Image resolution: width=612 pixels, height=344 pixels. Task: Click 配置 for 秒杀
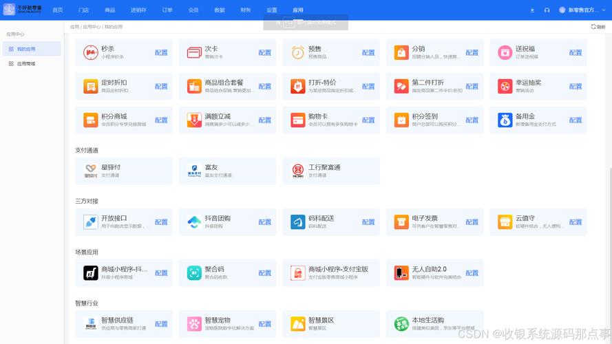coord(161,52)
